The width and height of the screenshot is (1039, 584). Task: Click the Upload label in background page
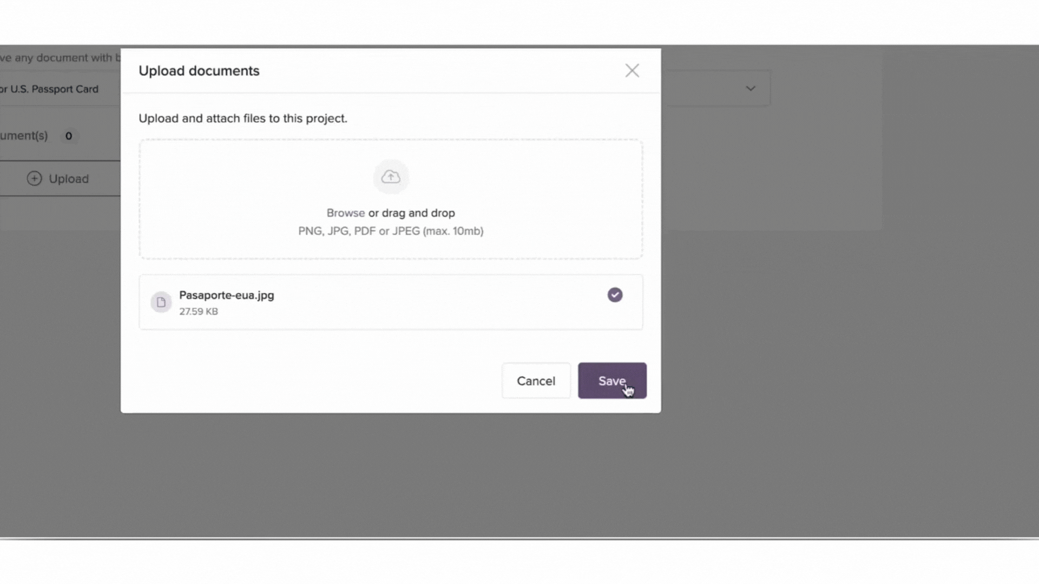(69, 179)
